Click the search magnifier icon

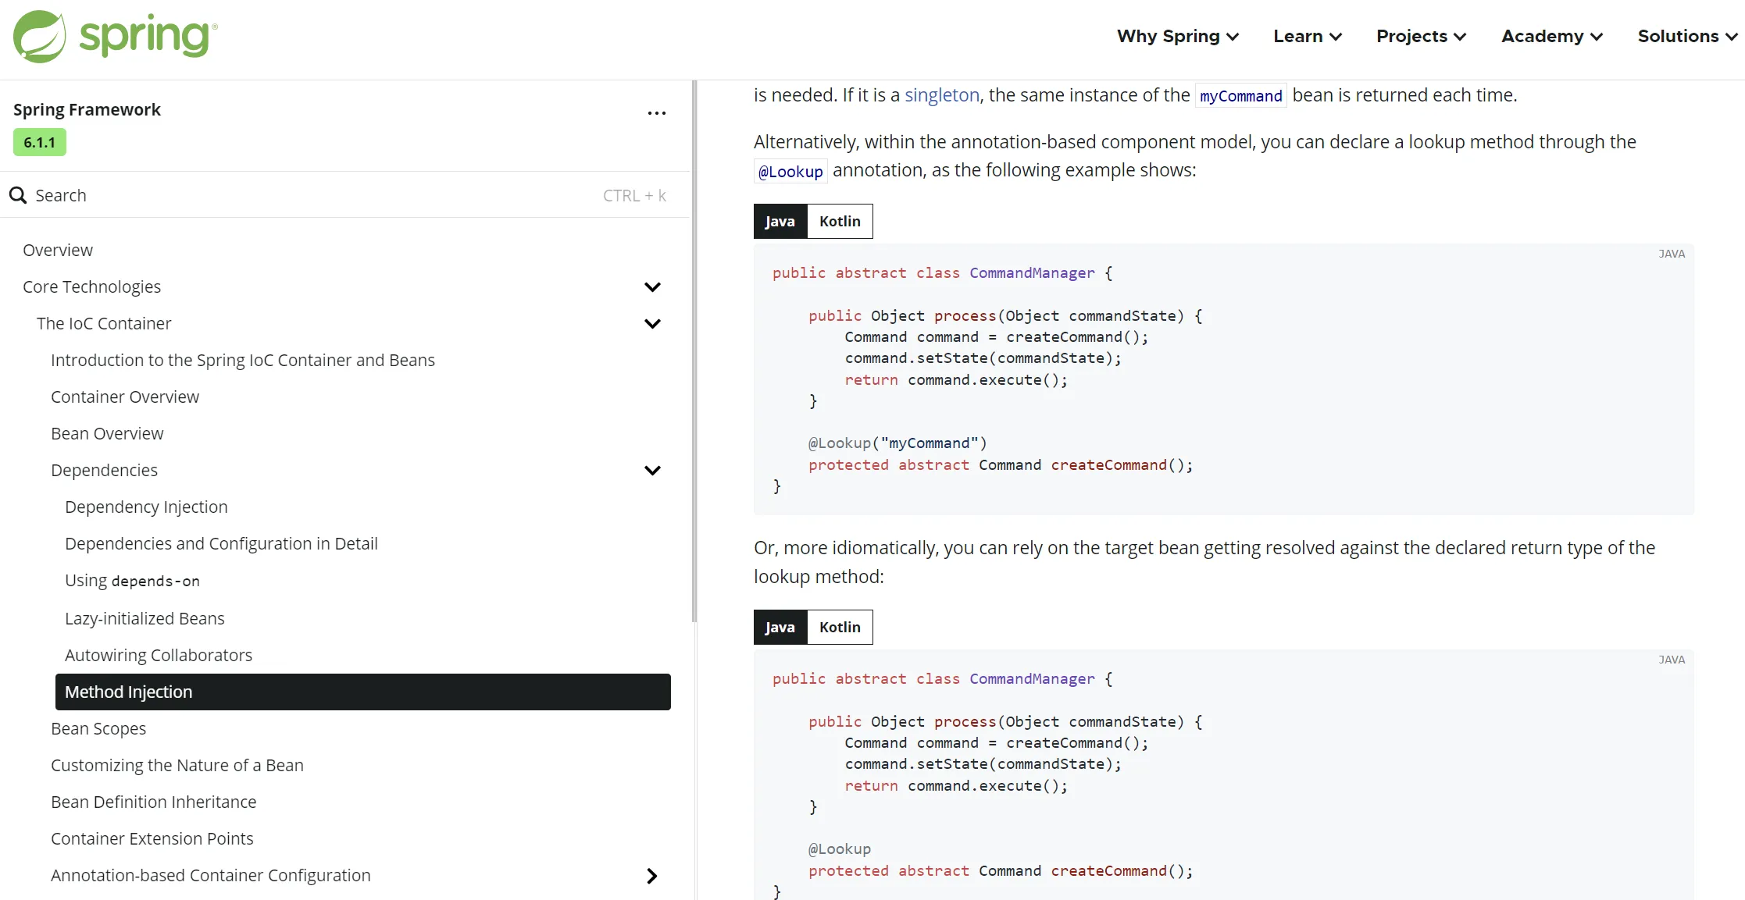click(18, 195)
